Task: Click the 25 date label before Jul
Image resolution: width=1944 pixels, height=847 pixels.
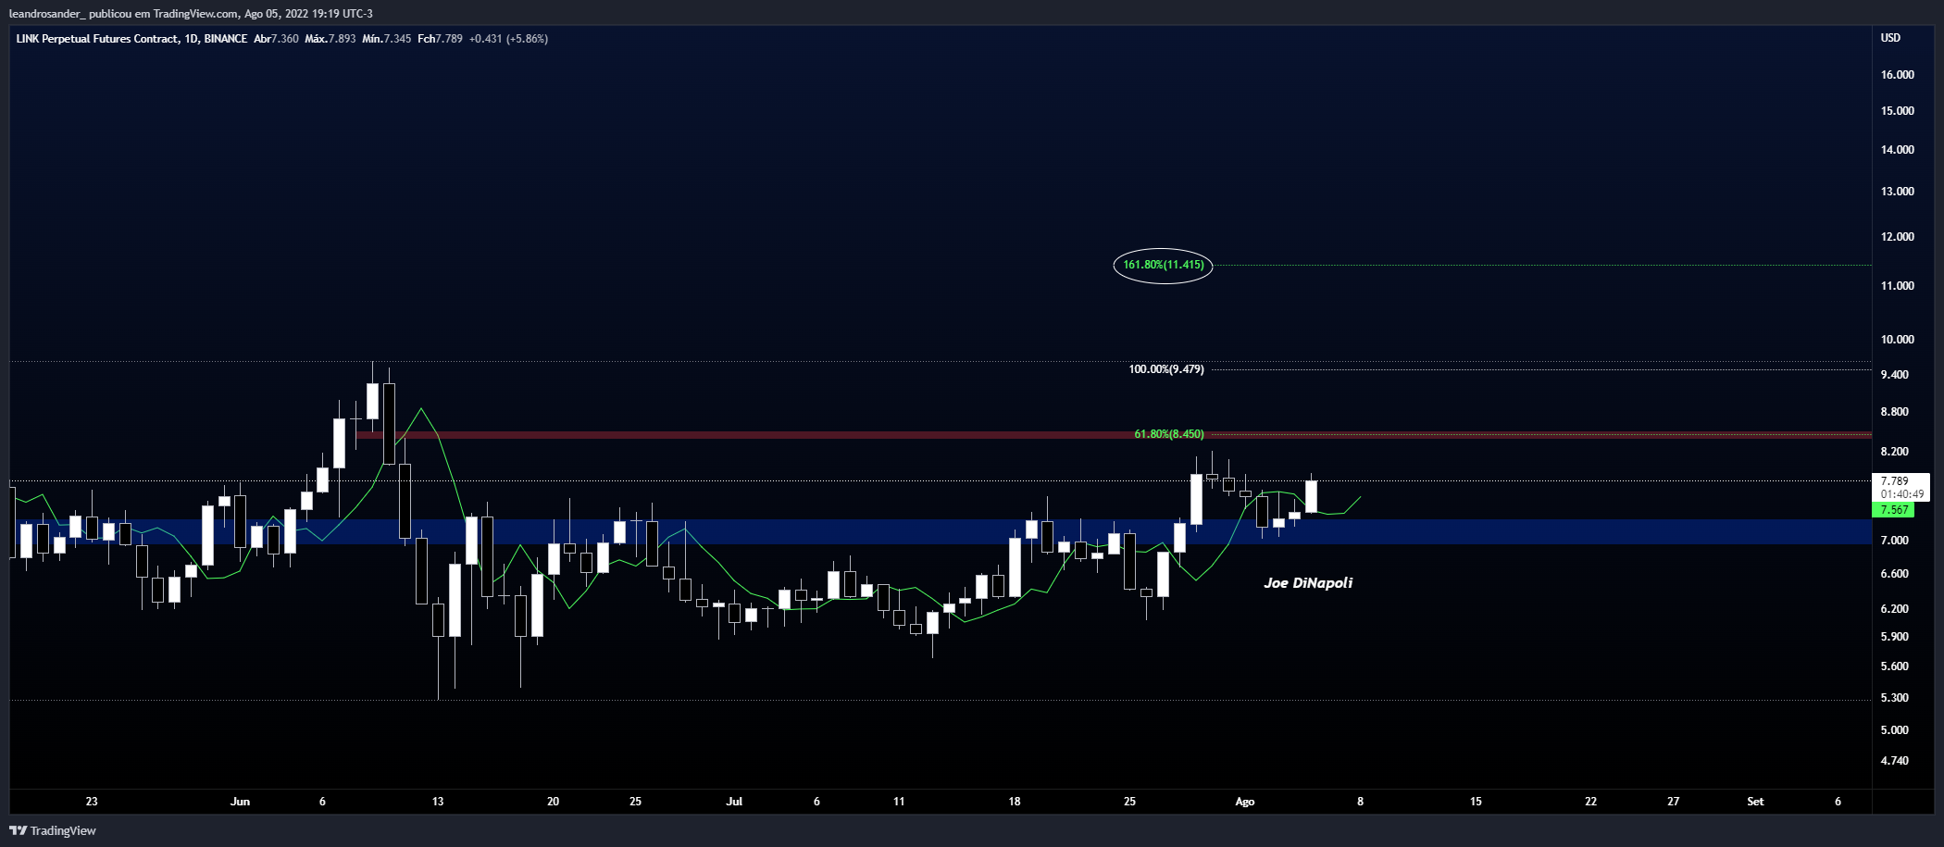Action: point(635,802)
